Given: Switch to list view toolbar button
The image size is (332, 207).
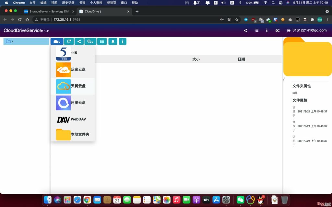Looking at the screenshot, I should tap(102, 41).
